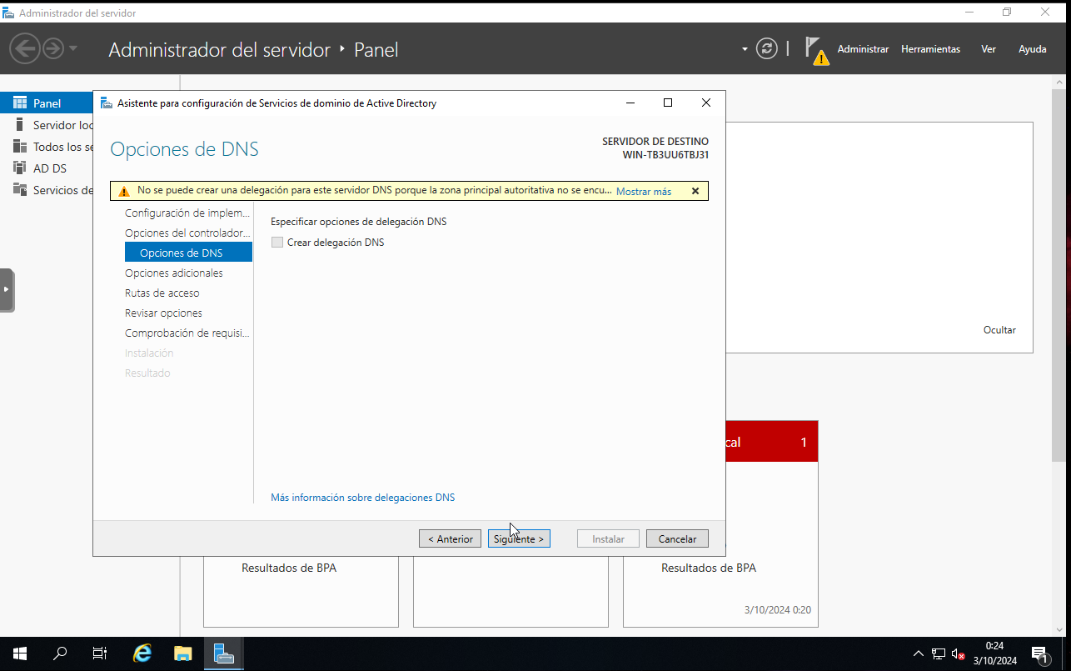Show hidden system tray icons
The height and width of the screenshot is (671, 1071).
919,654
